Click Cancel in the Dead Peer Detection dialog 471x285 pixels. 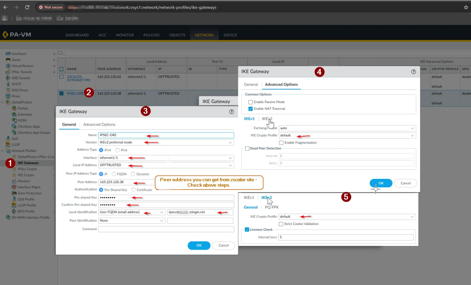[405, 183]
